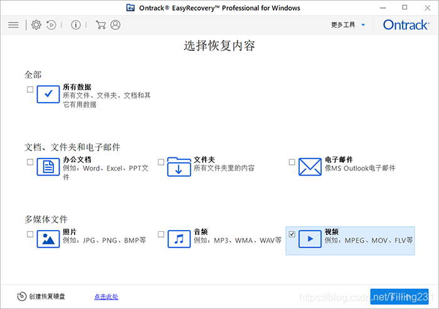Screen dimensions: 439x309
Task: Enable the 文件夹 checkbox
Action: pyautogui.click(x=161, y=162)
